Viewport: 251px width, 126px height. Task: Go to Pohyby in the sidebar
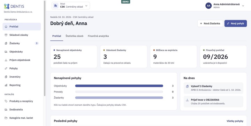coord(22,68)
